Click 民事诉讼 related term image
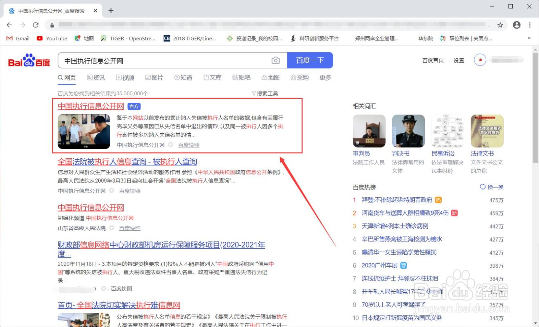This screenshot has height=327, width=539. 448,131
